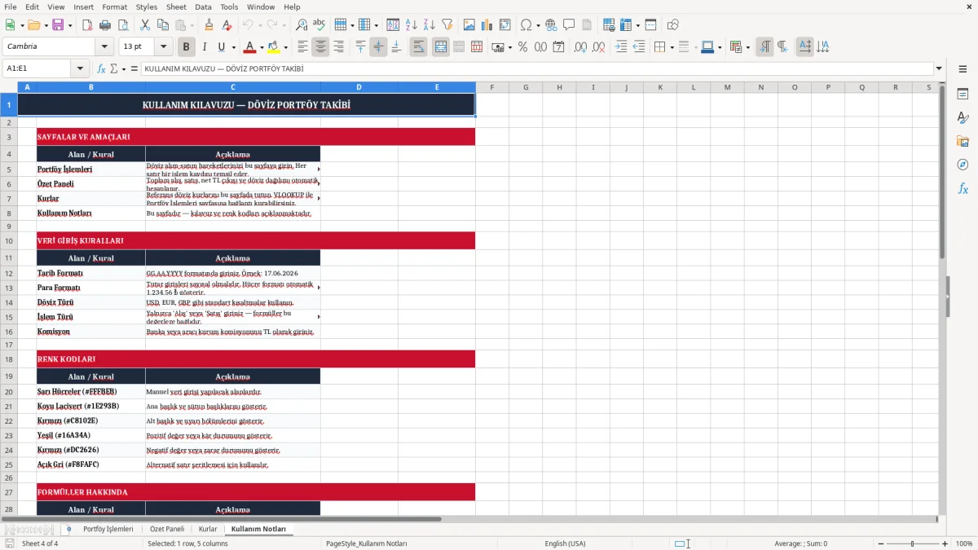Toggle Align Left
The image size is (978, 550).
coord(302,47)
